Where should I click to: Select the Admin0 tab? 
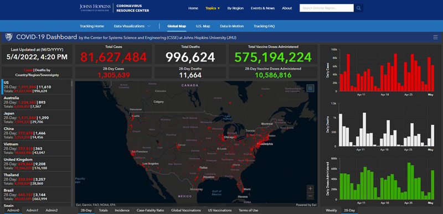[x=13, y=210]
